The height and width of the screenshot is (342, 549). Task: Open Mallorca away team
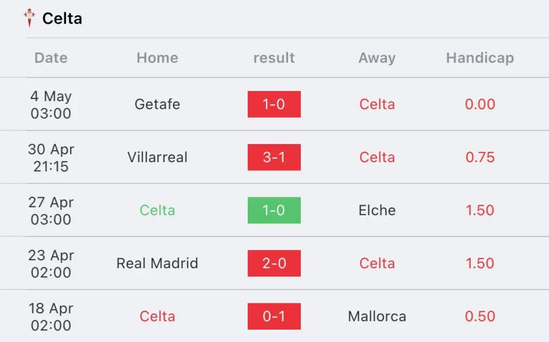coord(377,316)
